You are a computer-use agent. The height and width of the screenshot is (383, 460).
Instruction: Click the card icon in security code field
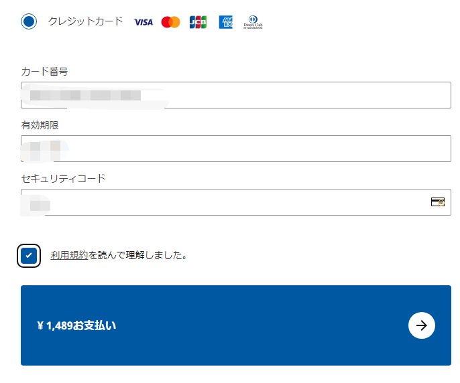point(438,202)
